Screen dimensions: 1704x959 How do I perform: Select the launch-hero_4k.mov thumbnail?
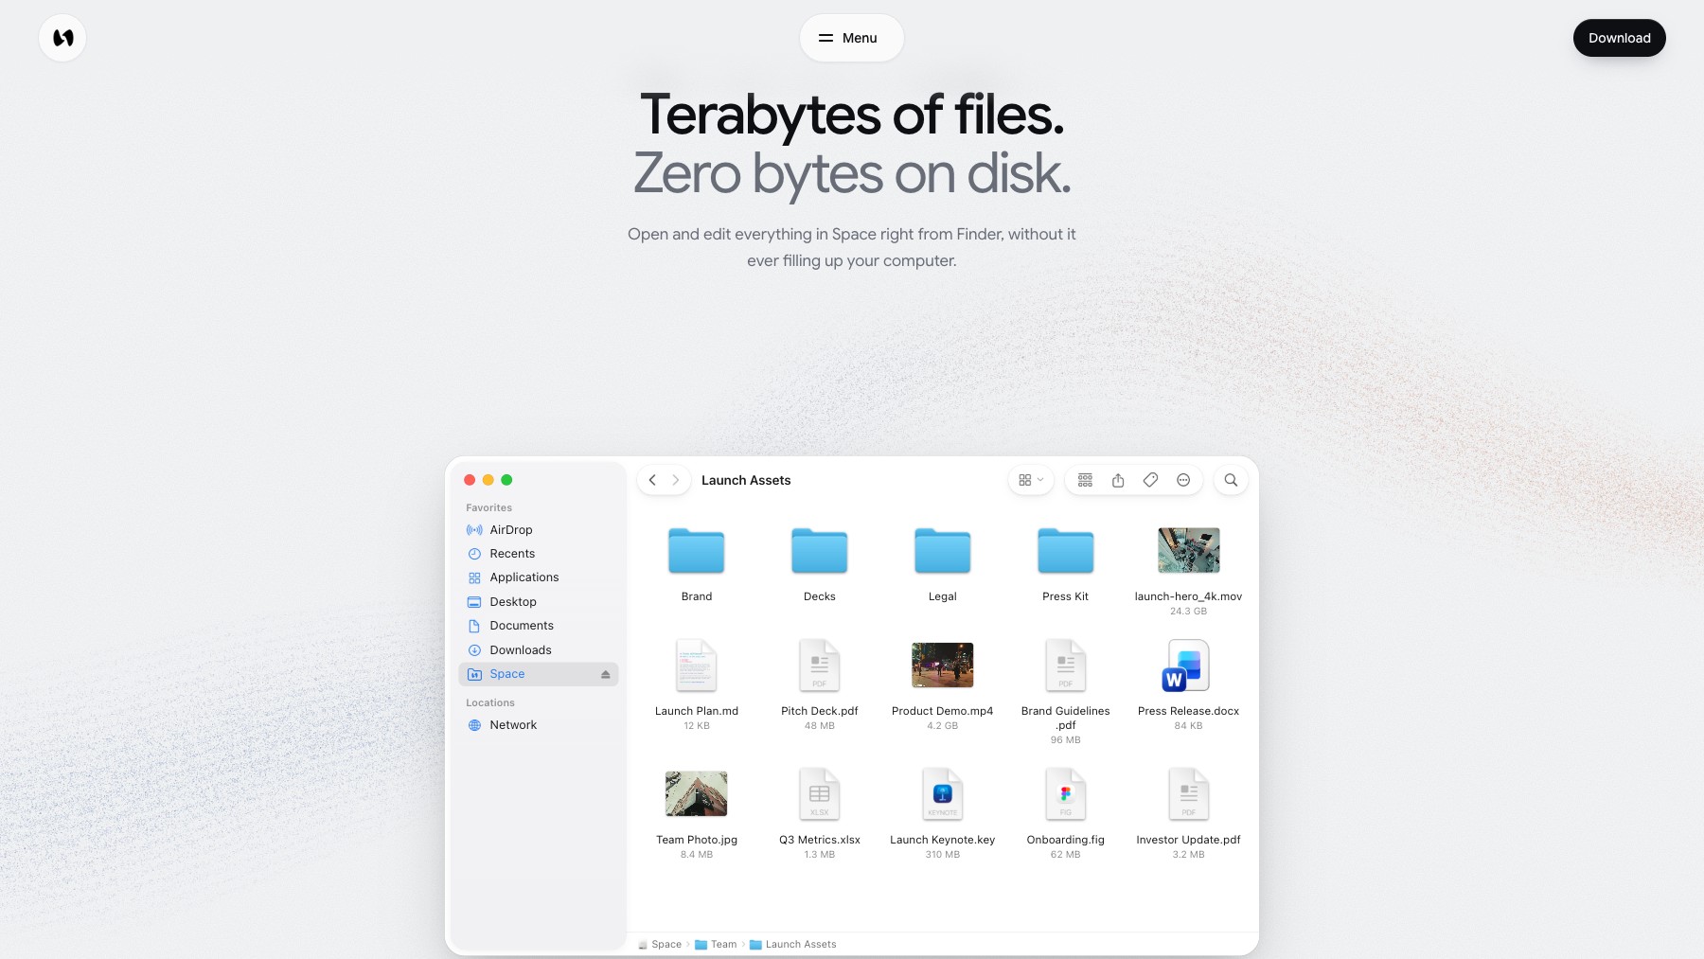(x=1189, y=550)
